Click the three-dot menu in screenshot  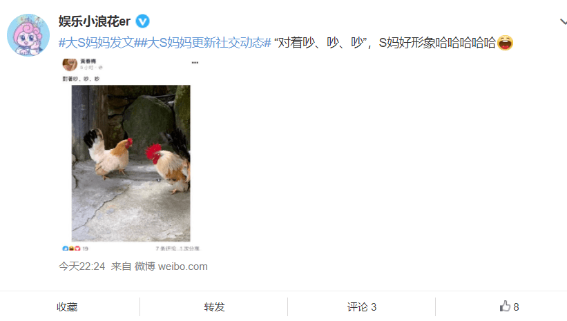point(195,63)
